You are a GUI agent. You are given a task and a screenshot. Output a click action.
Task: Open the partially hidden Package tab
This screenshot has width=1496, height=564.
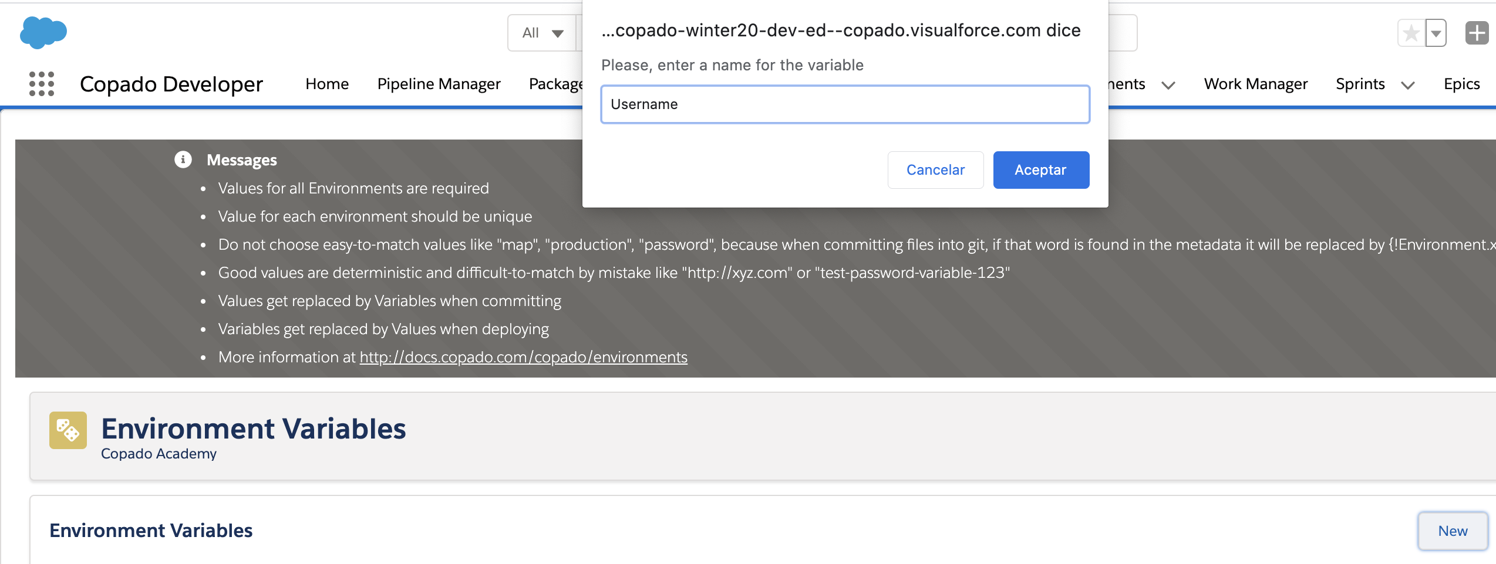(555, 84)
